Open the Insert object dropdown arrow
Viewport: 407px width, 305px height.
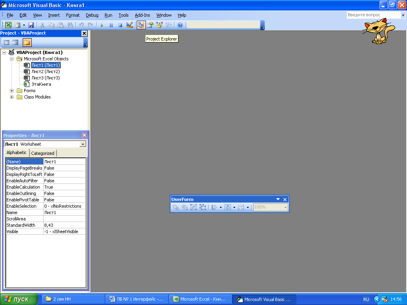pyautogui.click(x=24, y=25)
